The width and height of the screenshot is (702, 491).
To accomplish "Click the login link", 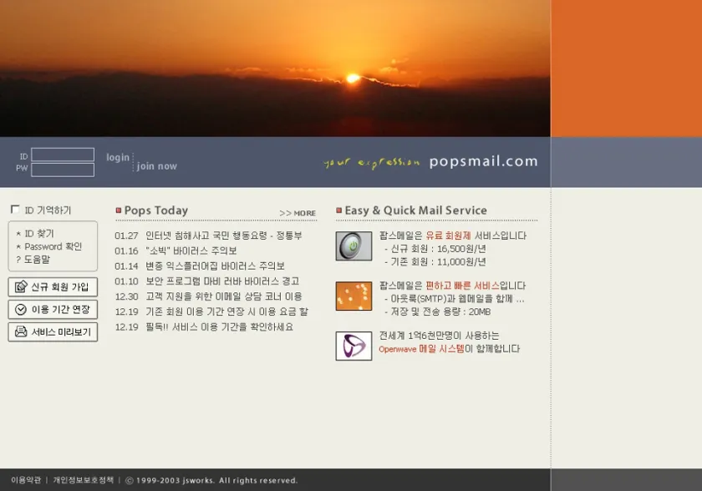I will 118,158.
